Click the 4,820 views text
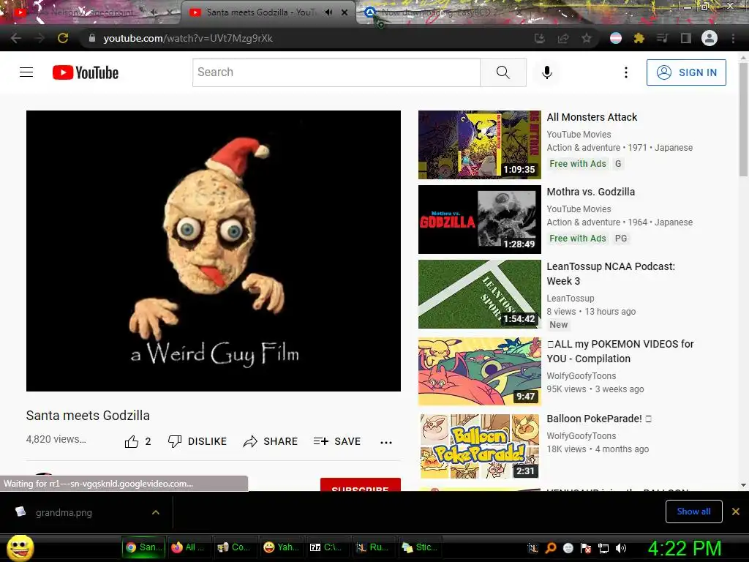Screen dimensions: 749x562 tap(56, 439)
